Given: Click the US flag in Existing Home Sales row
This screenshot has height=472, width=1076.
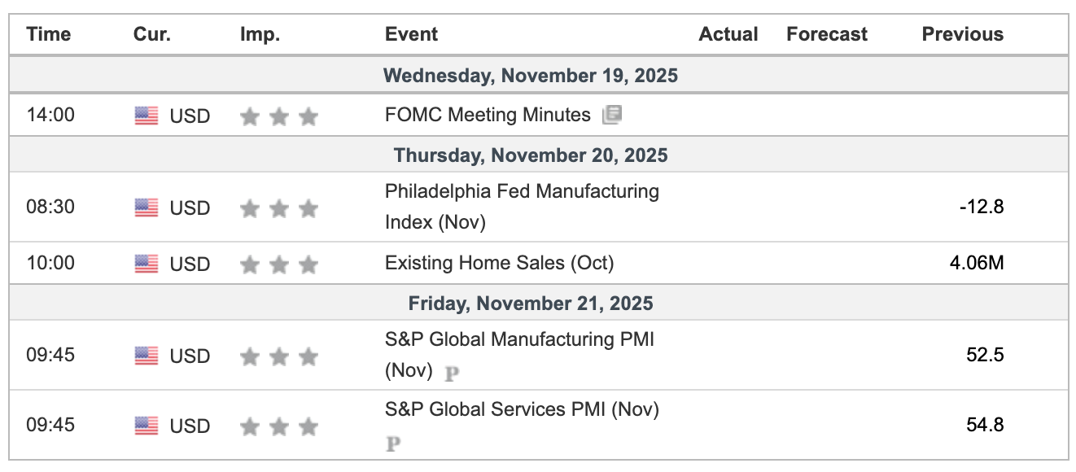Looking at the screenshot, I should [147, 264].
